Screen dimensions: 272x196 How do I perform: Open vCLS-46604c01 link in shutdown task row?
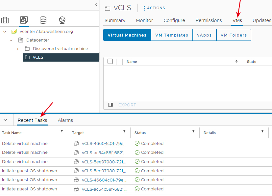tap(104, 180)
